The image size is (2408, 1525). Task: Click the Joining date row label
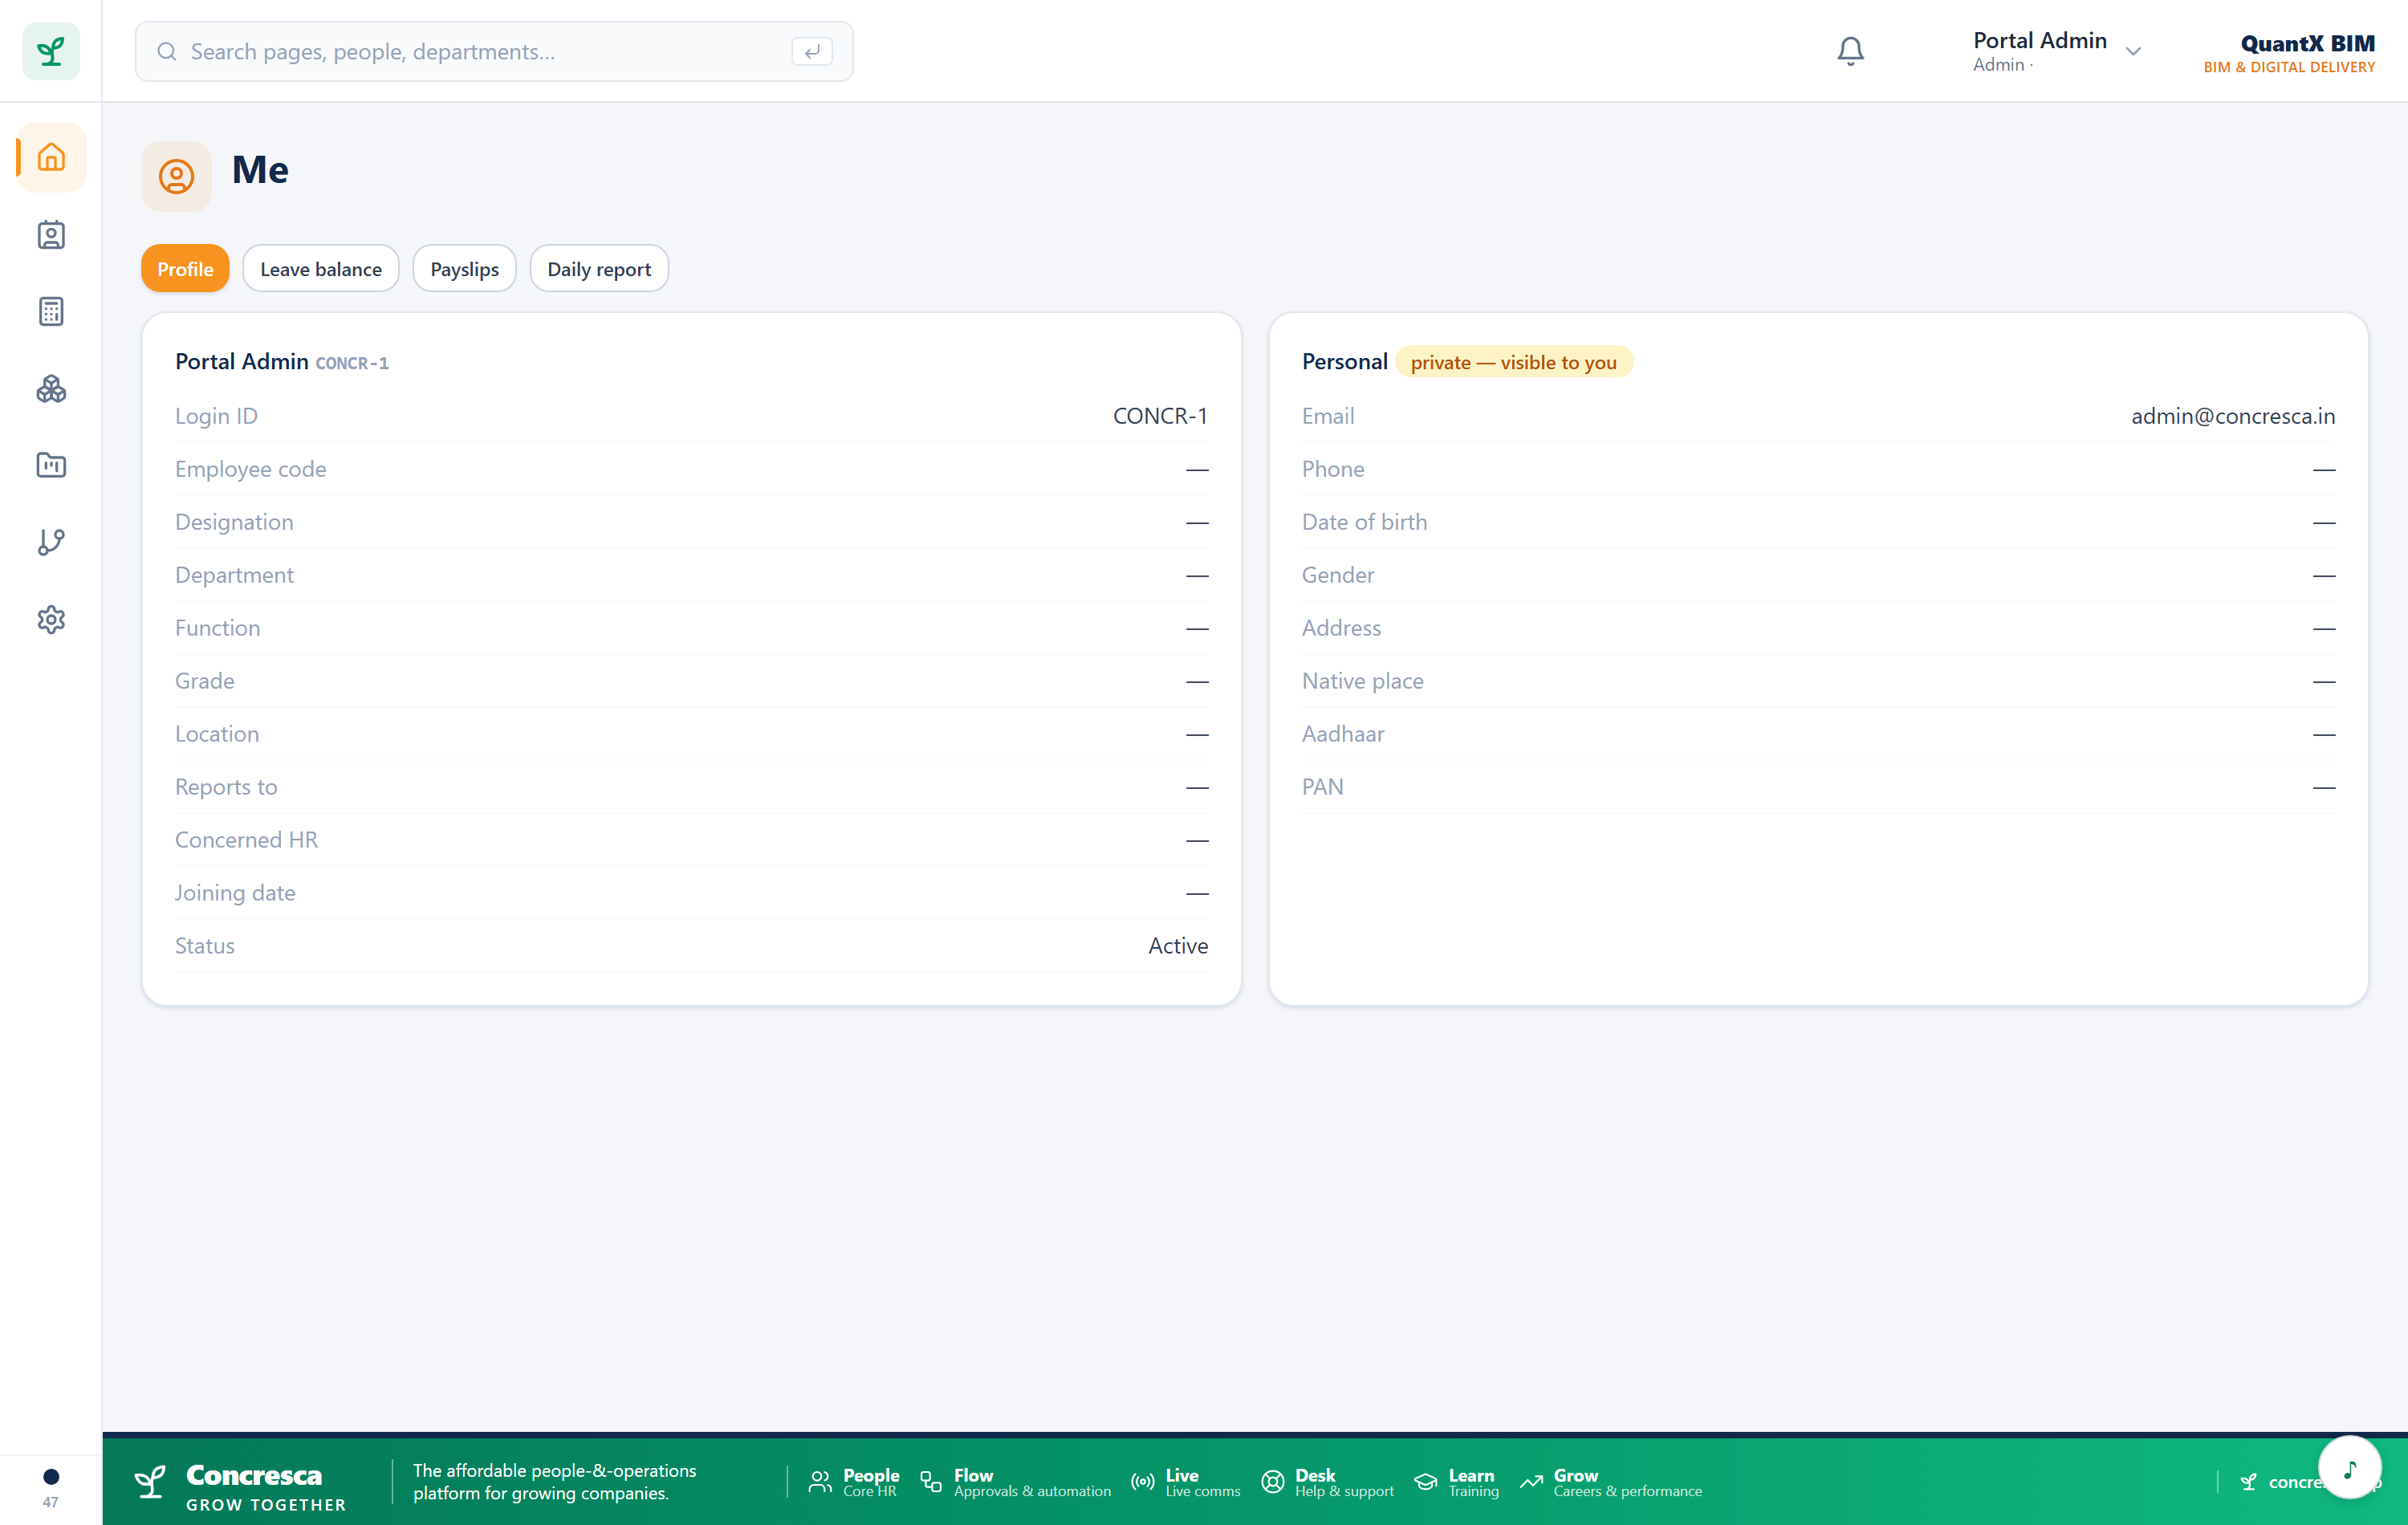(x=235, y=893)
